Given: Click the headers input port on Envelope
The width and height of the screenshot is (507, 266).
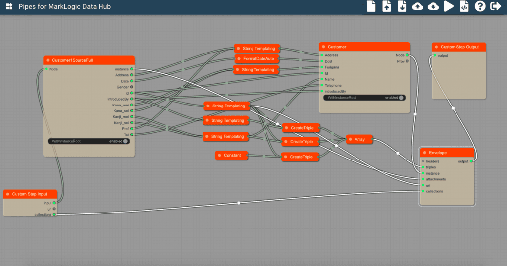Looking at the screenshot, I should coord(423,161).
